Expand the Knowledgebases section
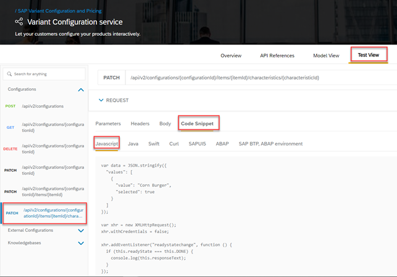 tap(81, 243)
